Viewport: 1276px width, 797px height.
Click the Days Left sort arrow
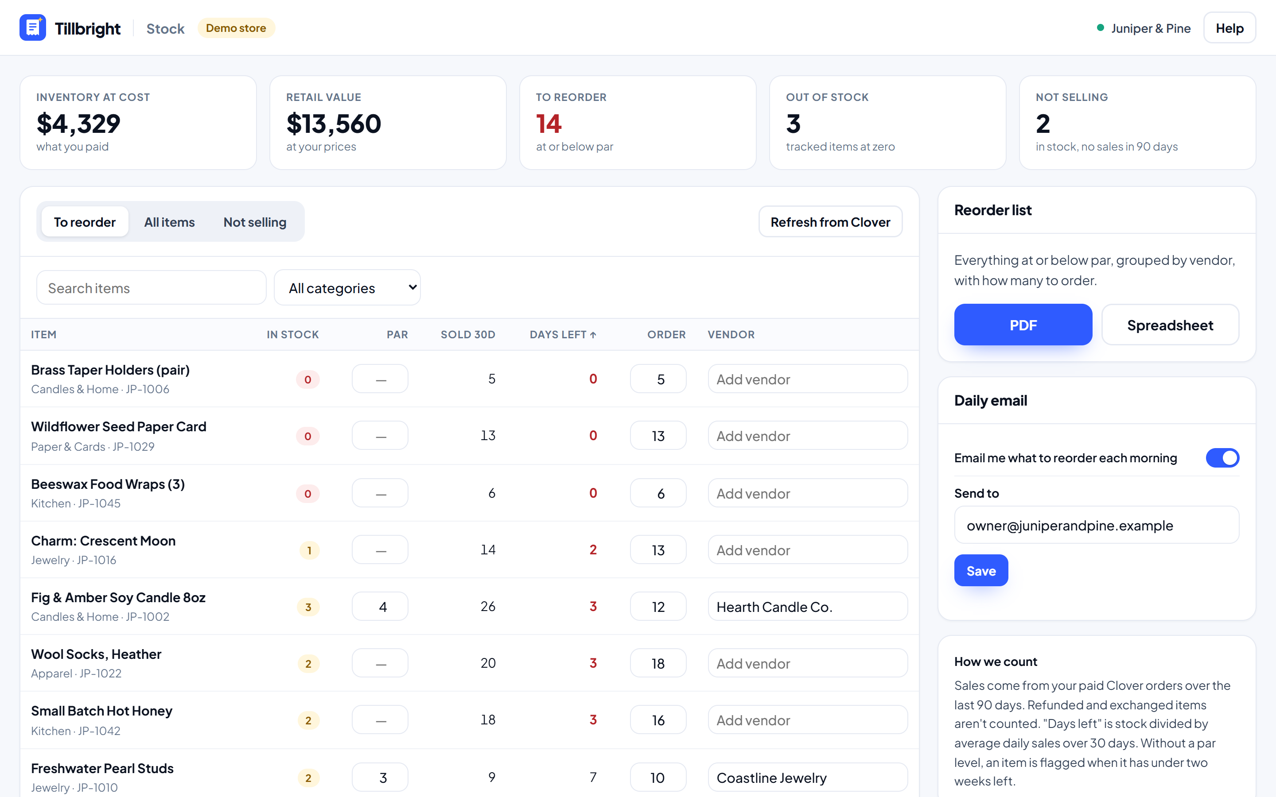pos(593,335)
